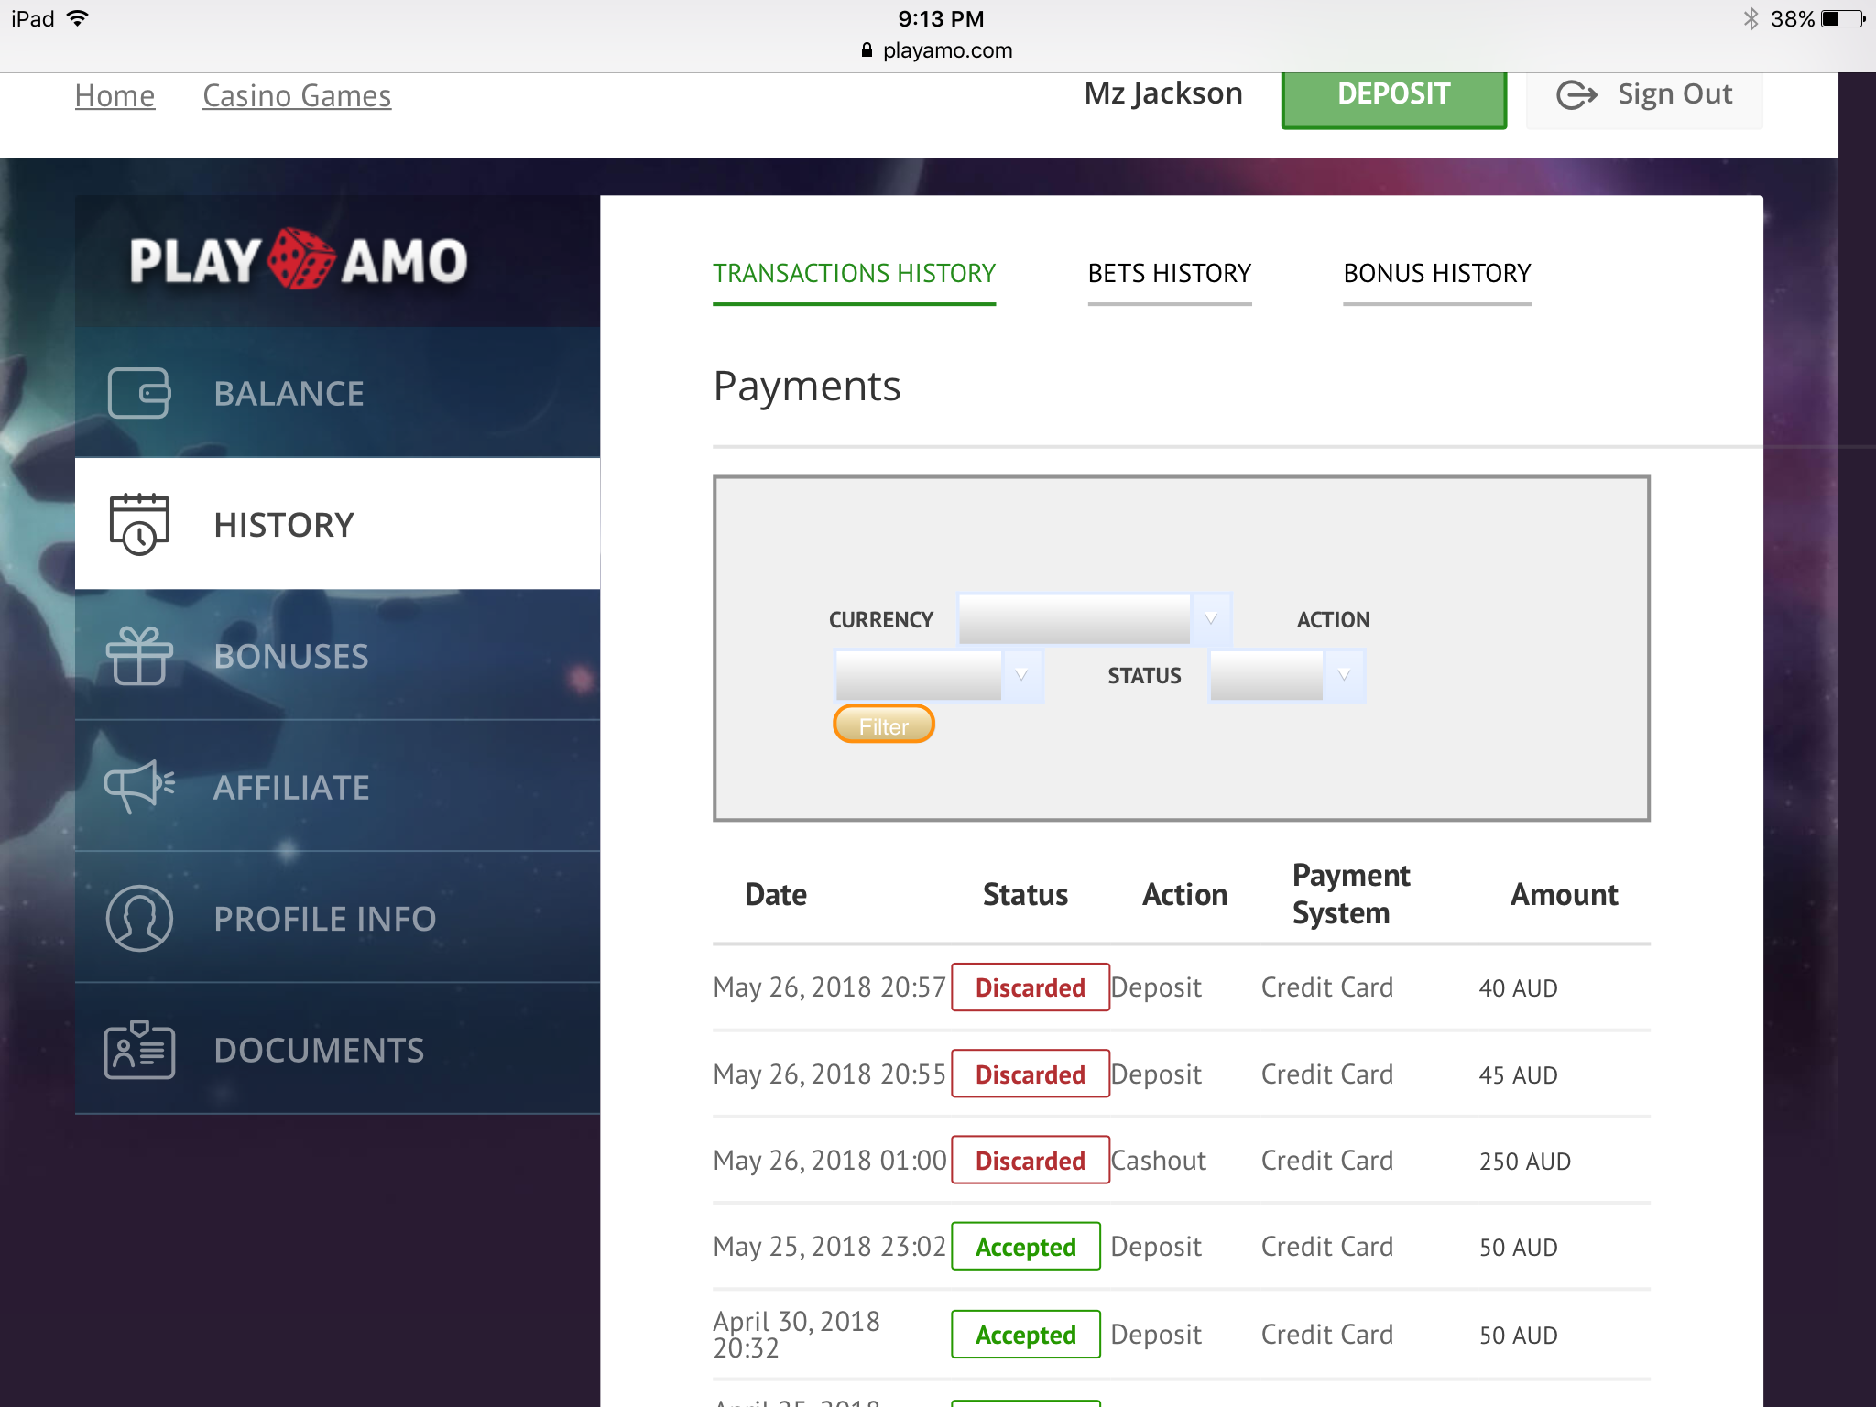Open the Currency dropdown
1876x1407 pixels.
(x=1094, y=619)
